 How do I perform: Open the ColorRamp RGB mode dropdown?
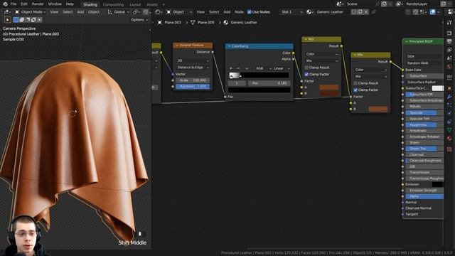(x=263, y=68)
